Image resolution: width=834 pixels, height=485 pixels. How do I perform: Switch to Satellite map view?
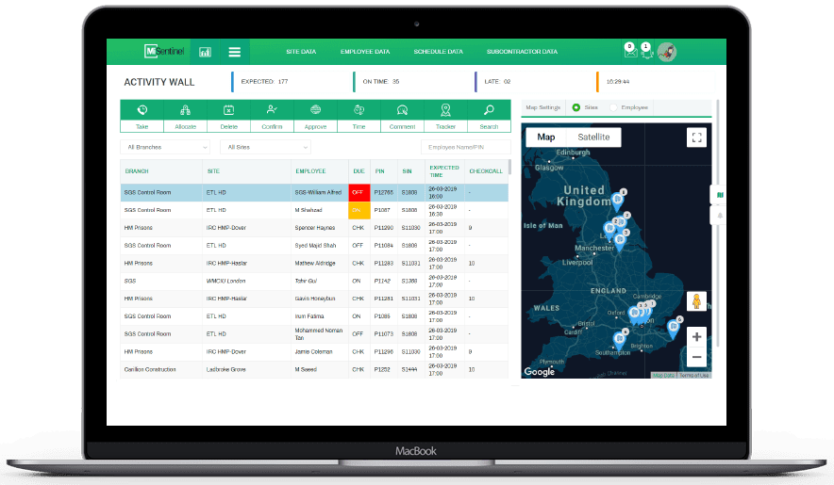click(593, 137)
